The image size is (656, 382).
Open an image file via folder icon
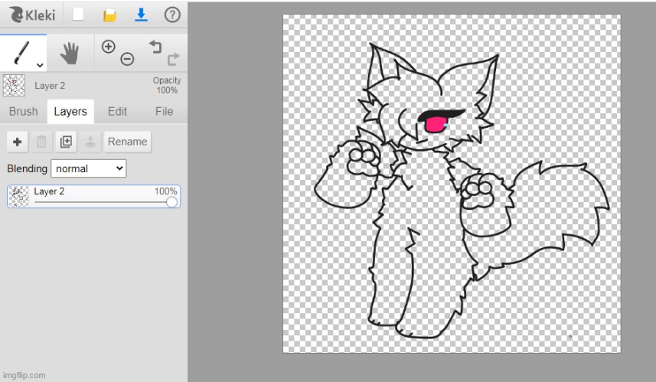(109, 15)
